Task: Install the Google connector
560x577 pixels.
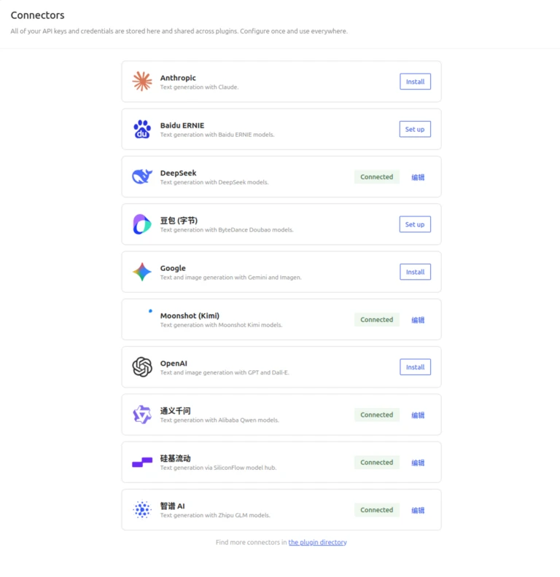Action: [x=415, y=272]
